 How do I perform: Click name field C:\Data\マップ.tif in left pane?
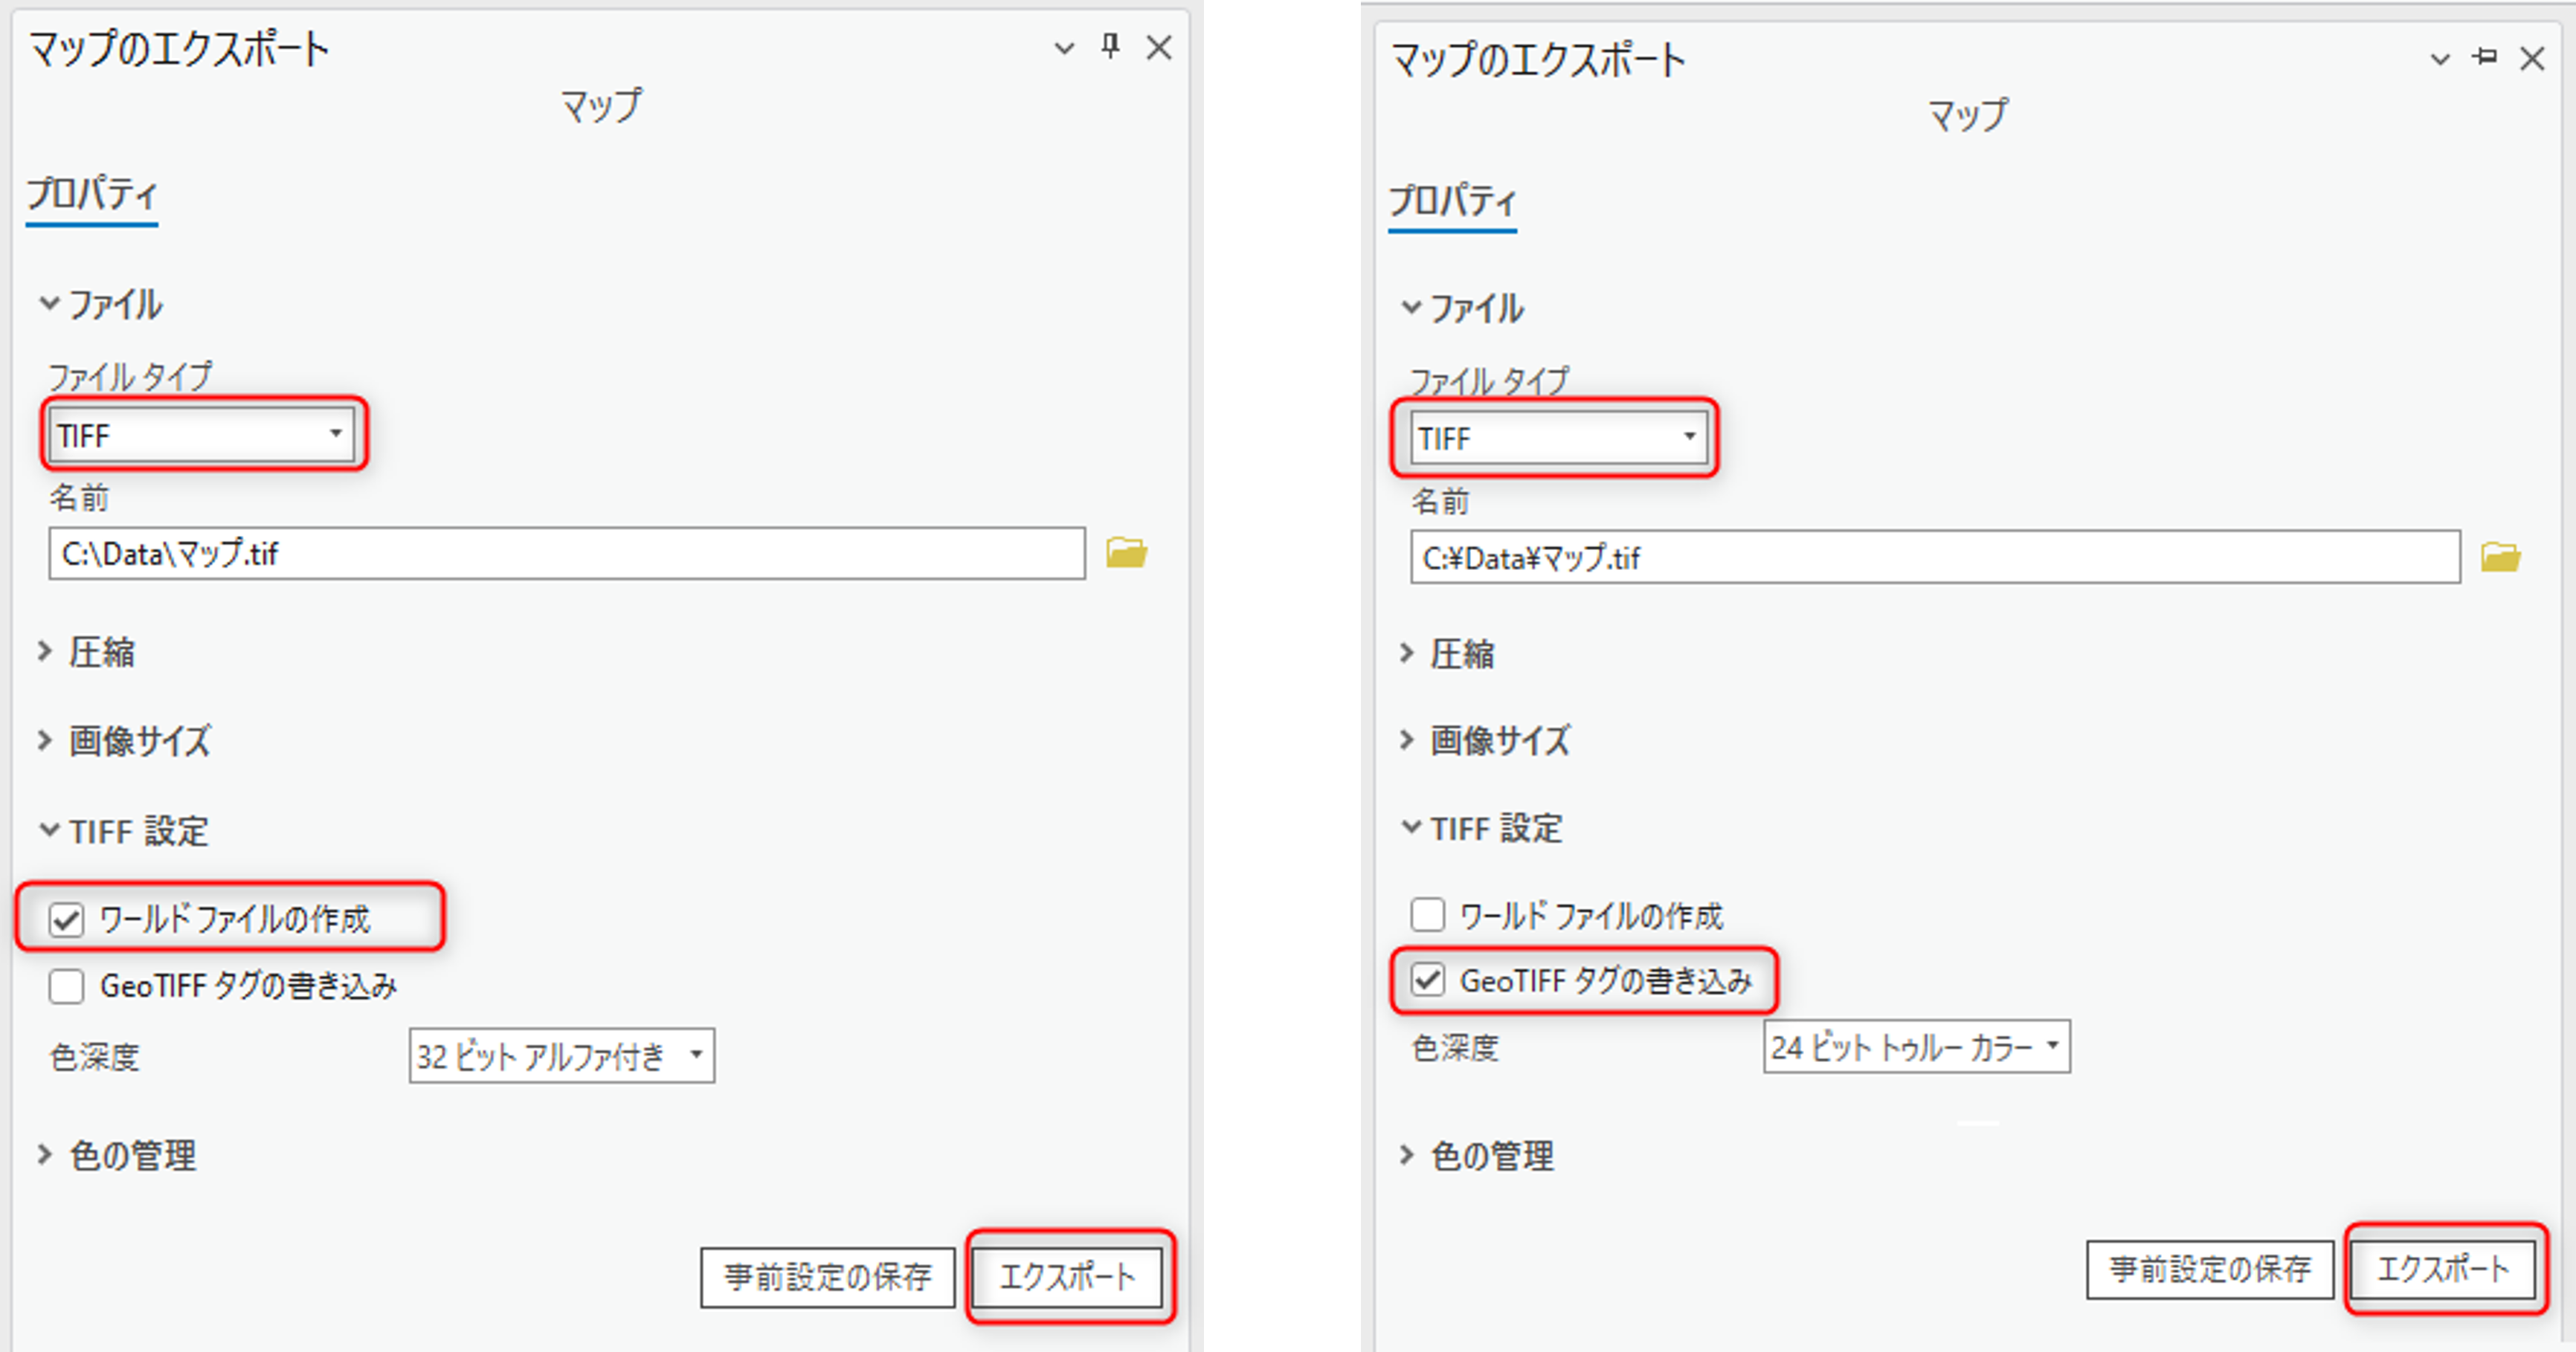click(567, 554)
